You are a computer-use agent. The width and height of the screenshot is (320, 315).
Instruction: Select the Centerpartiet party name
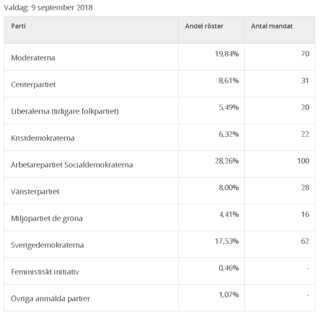point(33,84)
